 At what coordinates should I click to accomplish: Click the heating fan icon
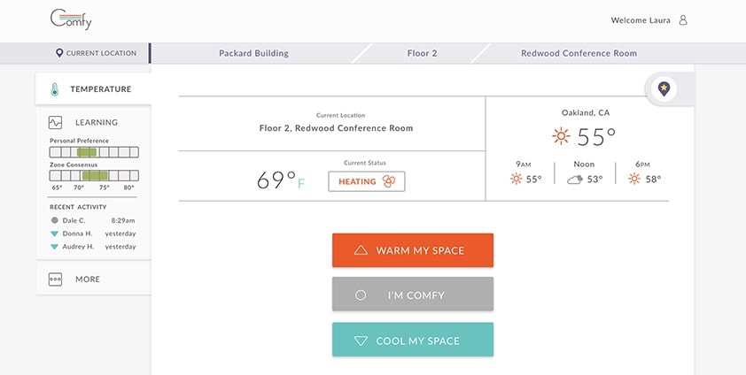point(389,181)
